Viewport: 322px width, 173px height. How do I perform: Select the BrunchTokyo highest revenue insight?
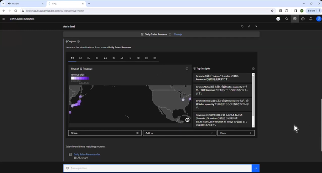click(x=222, y=104)
